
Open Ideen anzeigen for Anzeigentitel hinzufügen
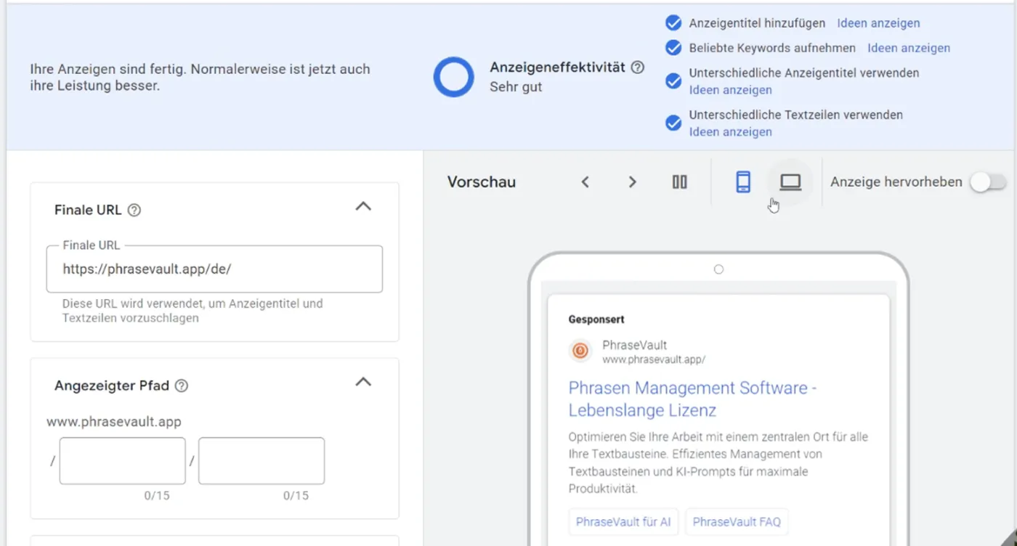coord(878,23)
